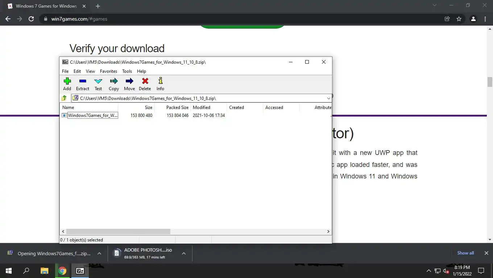Open options for Windows7Games zip download

point(99,253)
